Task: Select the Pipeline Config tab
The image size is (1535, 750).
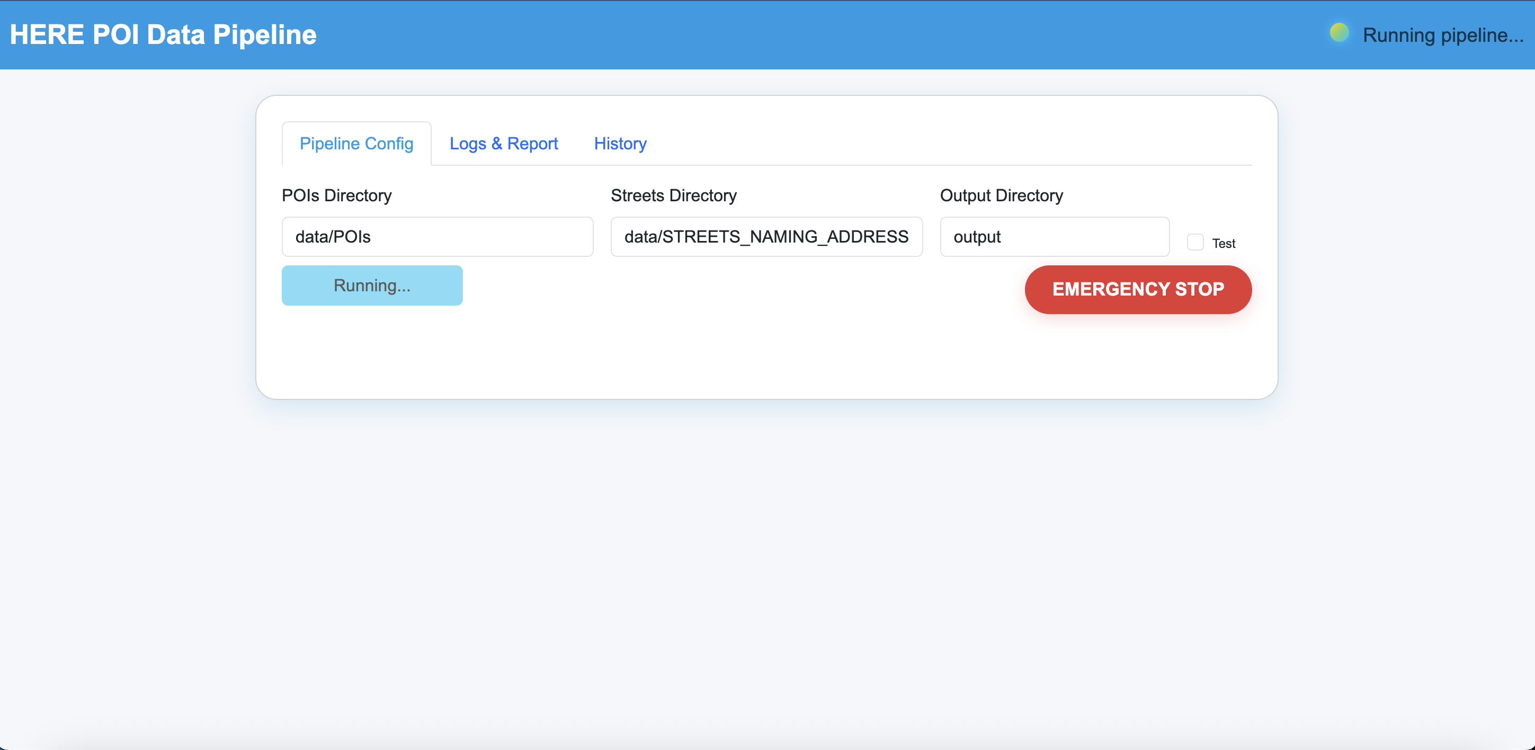Action: point(356,144)
